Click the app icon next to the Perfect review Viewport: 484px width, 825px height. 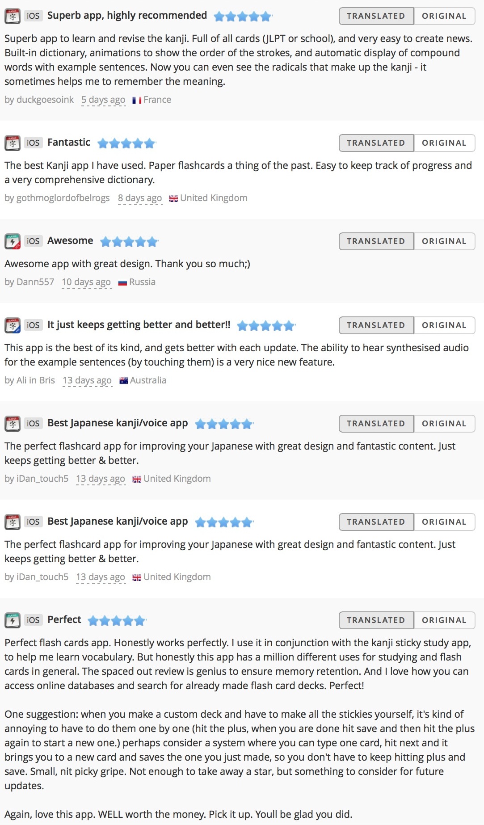(x=13, y=620)
